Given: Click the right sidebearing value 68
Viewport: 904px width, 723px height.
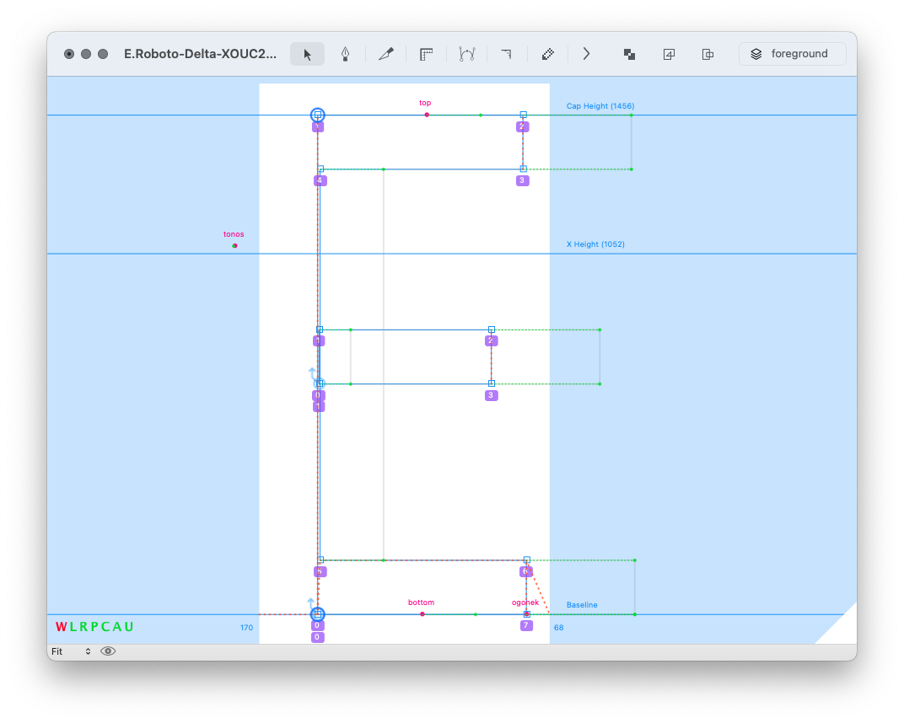Looking at the screenshot, I should [559, 628].
